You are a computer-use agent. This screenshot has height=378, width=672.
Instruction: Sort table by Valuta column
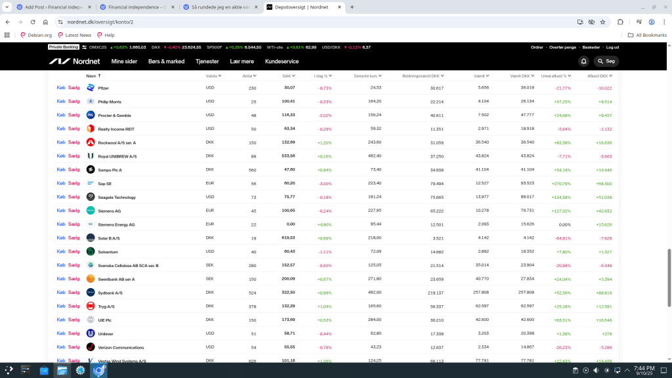tap(211, 75)
